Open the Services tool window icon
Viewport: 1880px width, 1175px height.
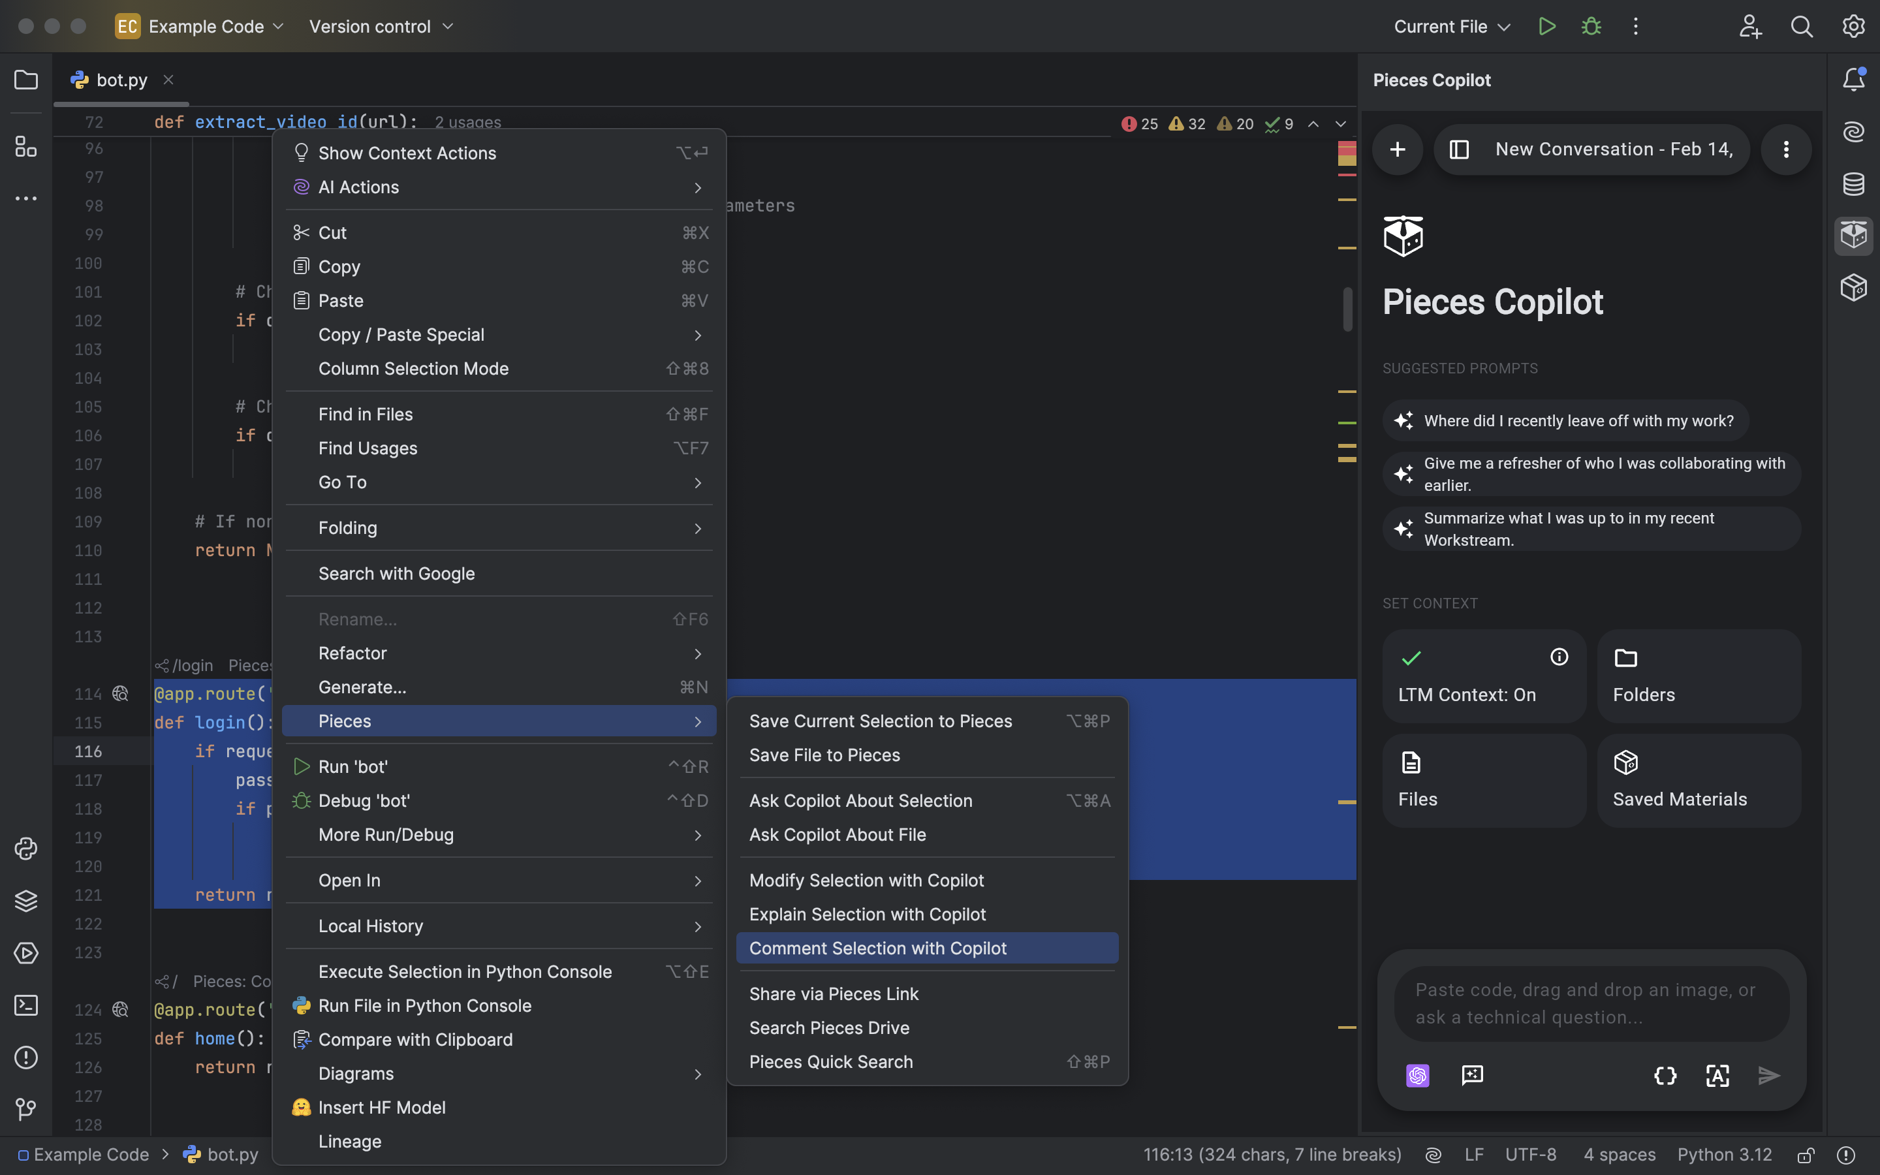26,953
